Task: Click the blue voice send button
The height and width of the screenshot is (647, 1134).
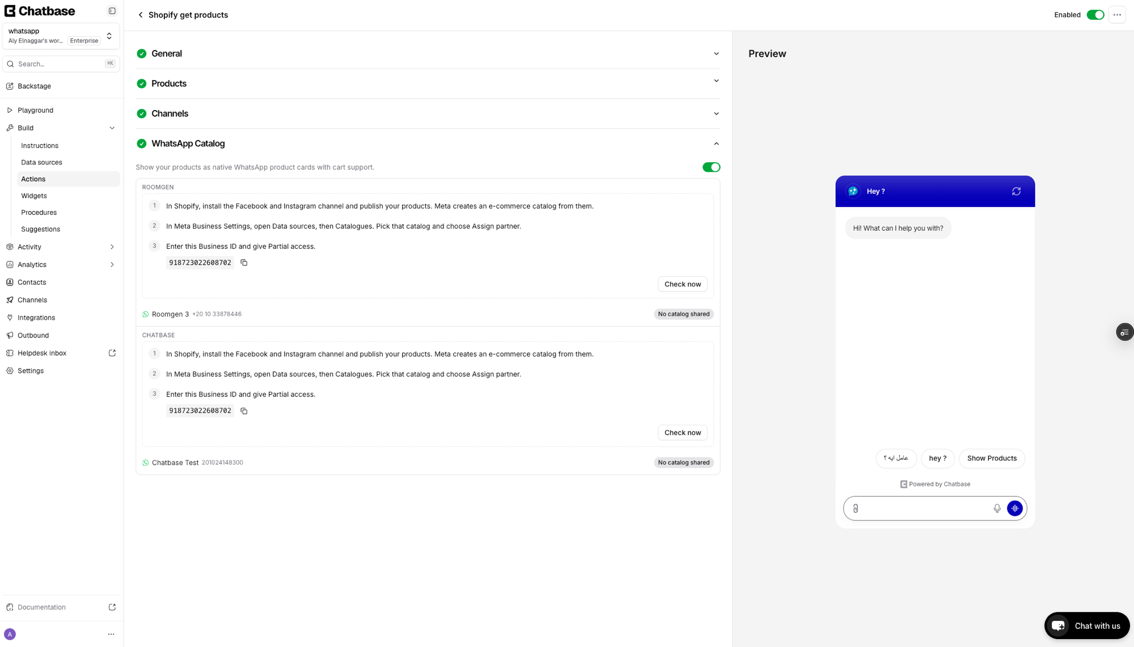Action: pyautogui.click(x=1014, y=509)
